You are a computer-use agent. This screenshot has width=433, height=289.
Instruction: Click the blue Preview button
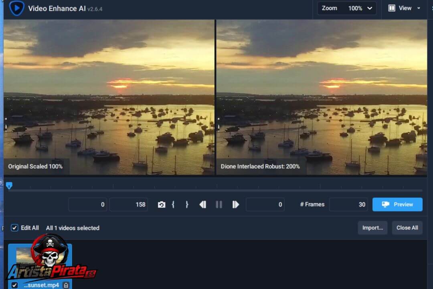click(x=397, y=205)
